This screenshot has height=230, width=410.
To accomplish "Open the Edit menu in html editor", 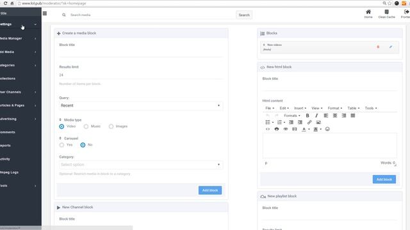I will coord(284,108).
